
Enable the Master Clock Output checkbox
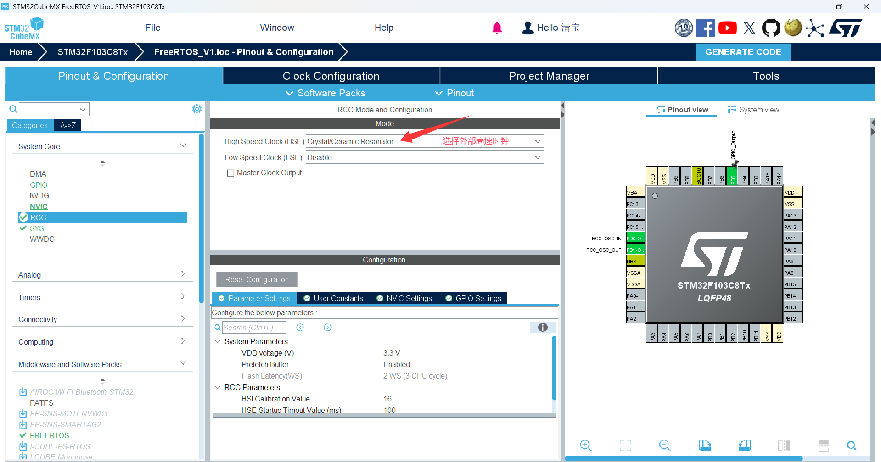230,173
